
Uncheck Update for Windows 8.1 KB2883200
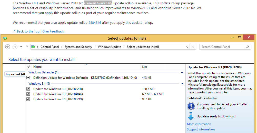(28, 89)
